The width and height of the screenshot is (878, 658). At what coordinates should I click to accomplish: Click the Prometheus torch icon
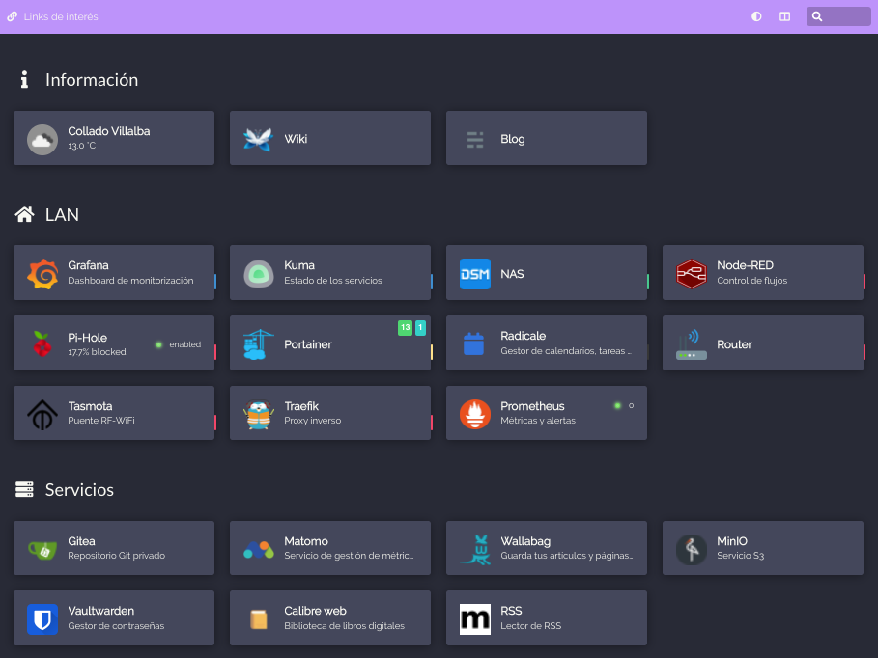coord(475,412)
